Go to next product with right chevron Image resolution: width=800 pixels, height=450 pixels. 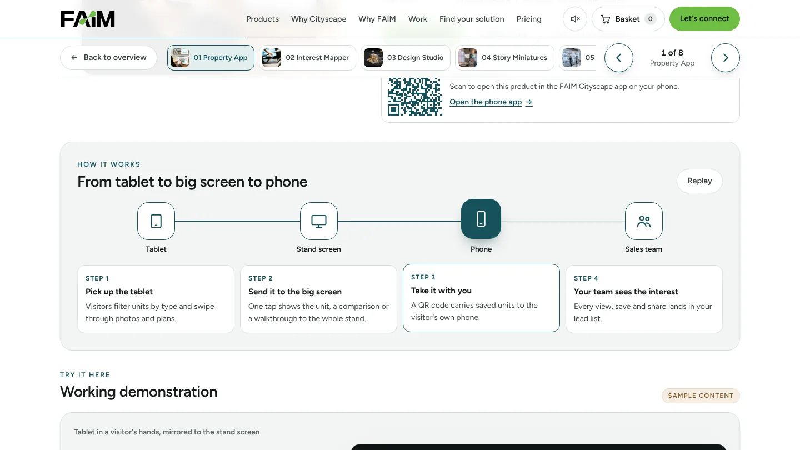pyautogui.click(x=726, y=58)
